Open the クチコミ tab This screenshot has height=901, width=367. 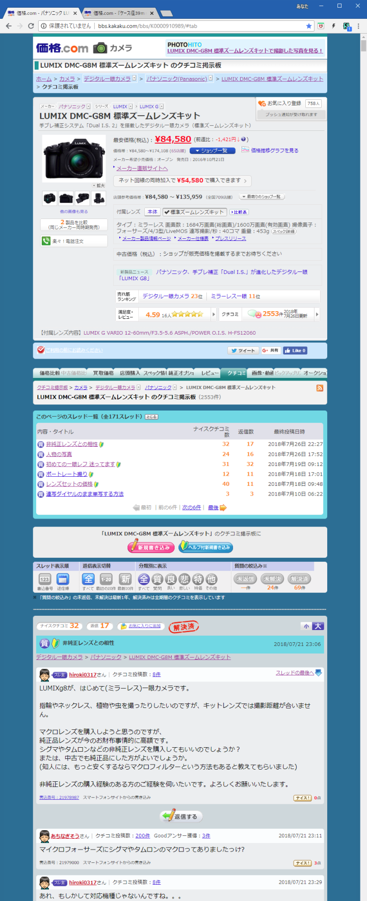coord(234,373)
